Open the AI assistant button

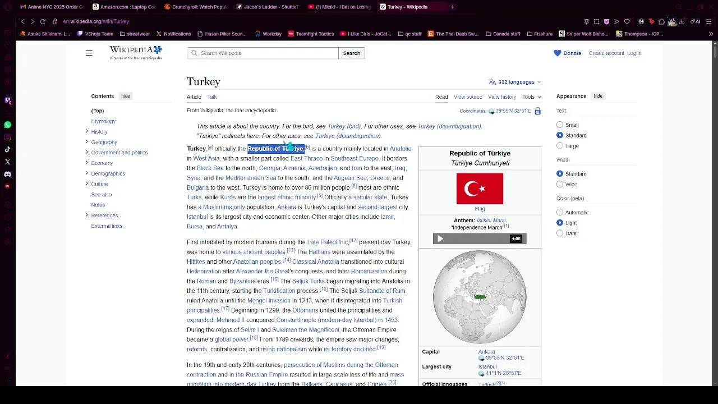695,21
